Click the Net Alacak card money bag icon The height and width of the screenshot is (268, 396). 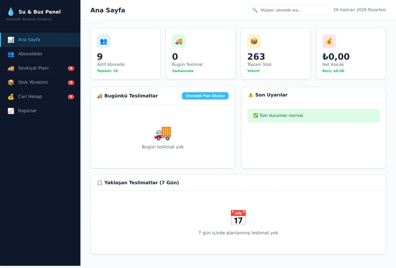[329, 41]
